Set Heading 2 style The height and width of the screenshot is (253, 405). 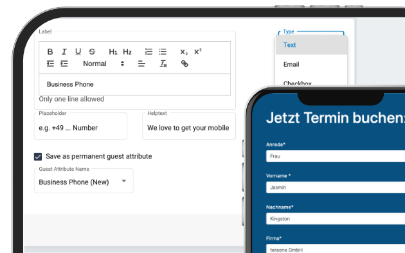click(127, 51)
